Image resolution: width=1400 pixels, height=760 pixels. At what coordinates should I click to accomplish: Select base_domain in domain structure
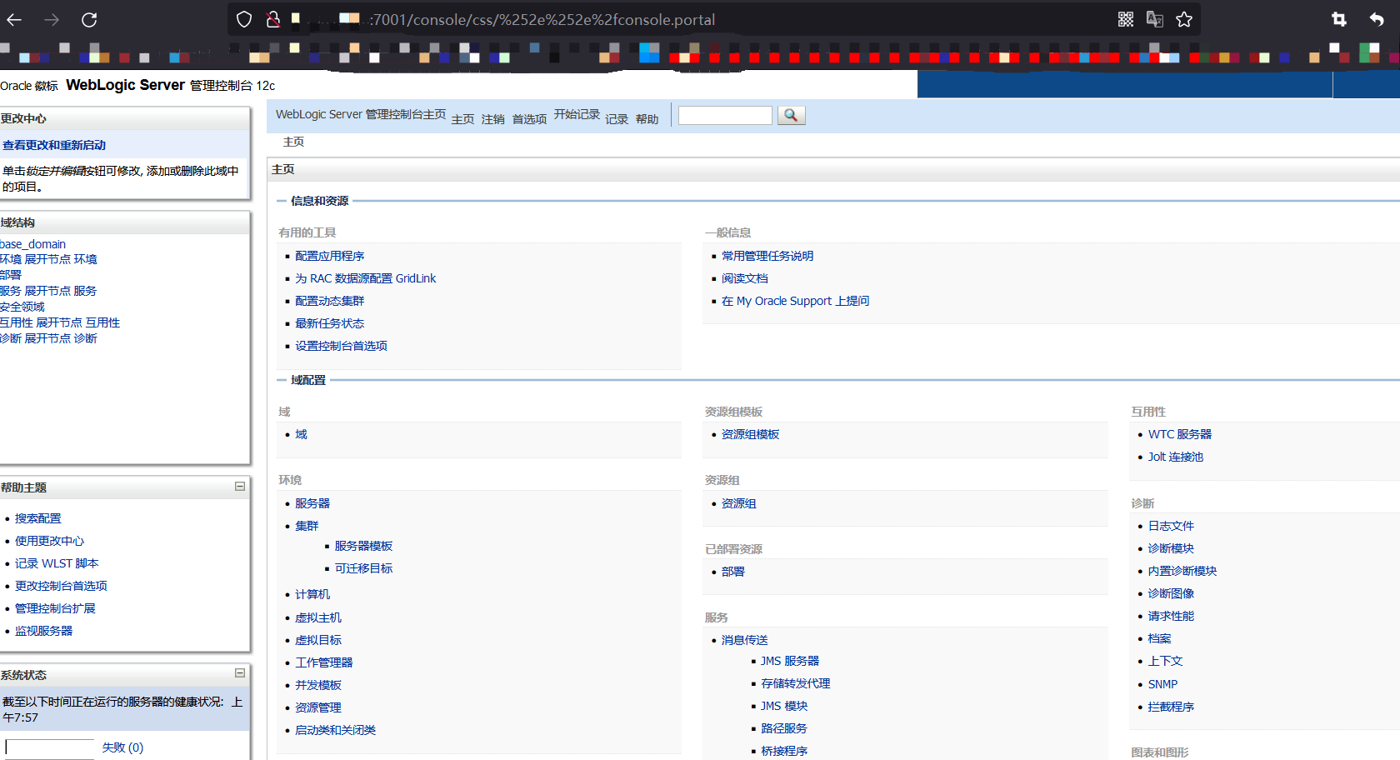[32, 244]
